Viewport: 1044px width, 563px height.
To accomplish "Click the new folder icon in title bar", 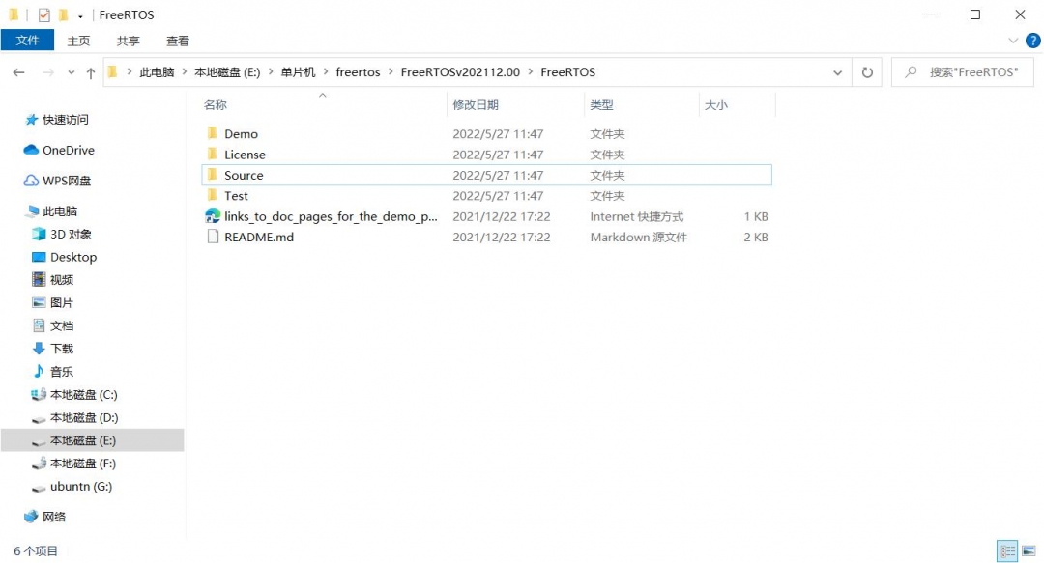I will coord(63,14).
